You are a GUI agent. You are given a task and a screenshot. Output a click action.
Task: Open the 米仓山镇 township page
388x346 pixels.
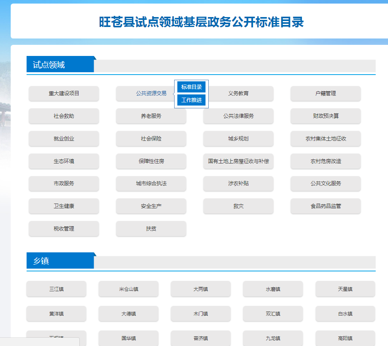(129, 289)
